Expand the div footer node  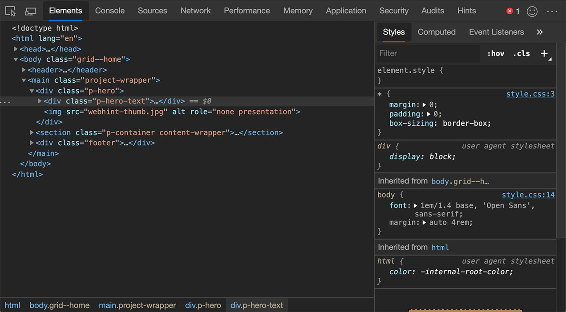pos(32,143)
